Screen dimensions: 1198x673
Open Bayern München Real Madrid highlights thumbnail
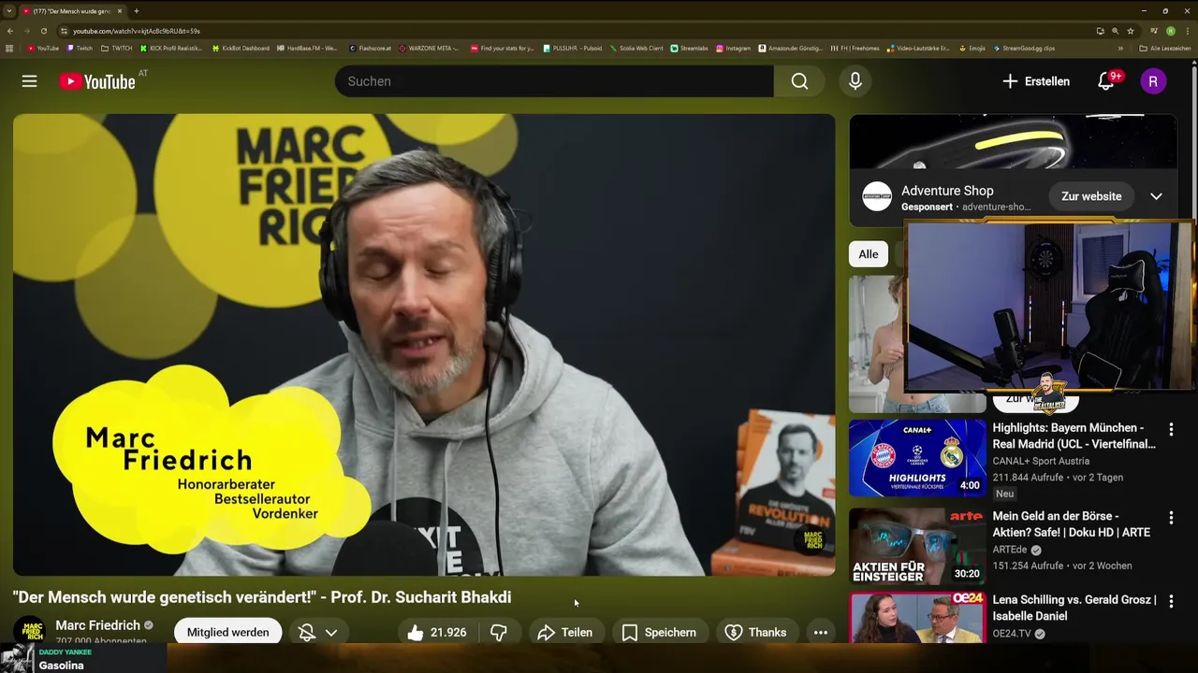[917, 458]
